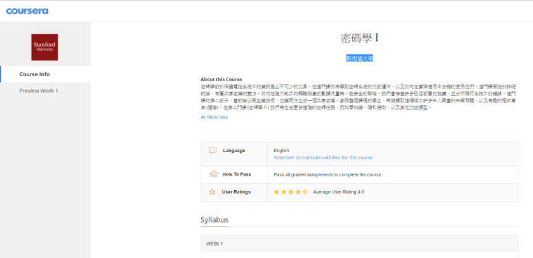This screenshot has width=533, height=258.
Task: Click the third rating star
Action: click(x=291, y=192)
